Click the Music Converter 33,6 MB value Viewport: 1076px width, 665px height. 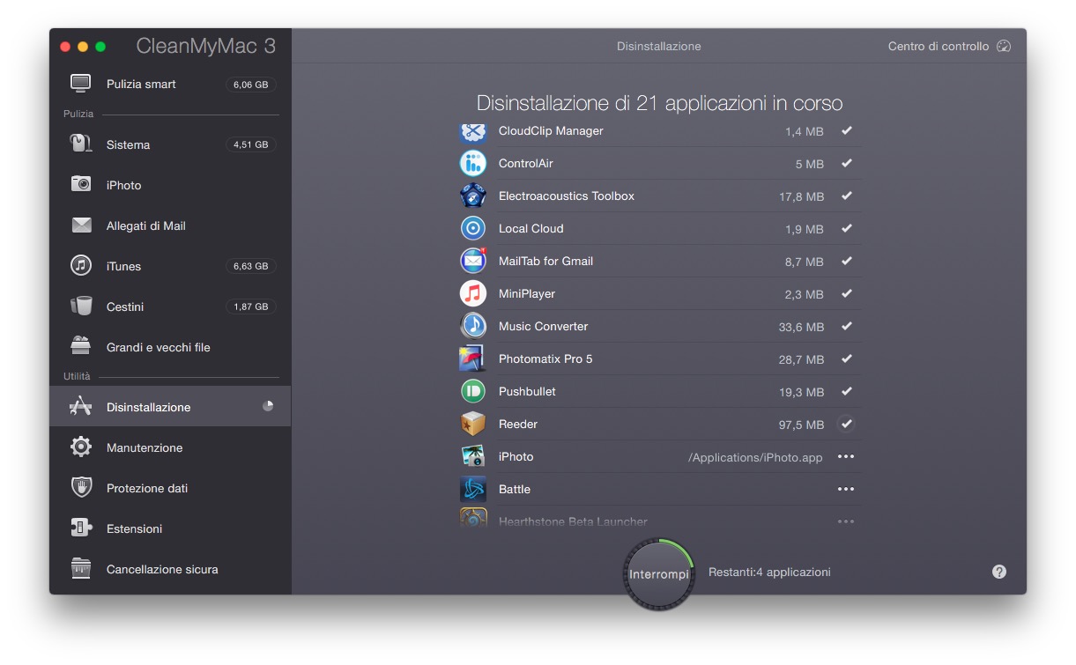click(801, 327)
